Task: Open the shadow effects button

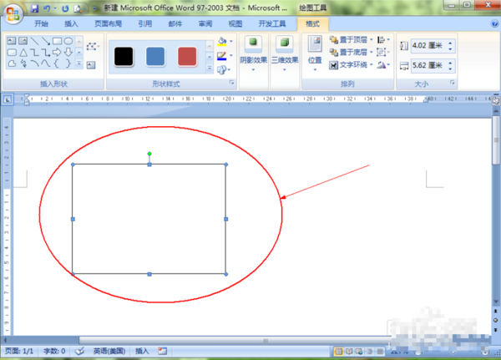Action: 253,53
